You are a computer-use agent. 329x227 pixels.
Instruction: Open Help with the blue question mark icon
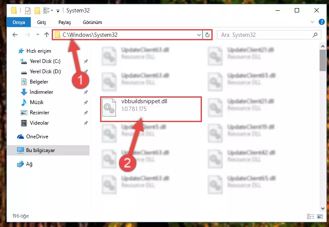tap(321, 22)
